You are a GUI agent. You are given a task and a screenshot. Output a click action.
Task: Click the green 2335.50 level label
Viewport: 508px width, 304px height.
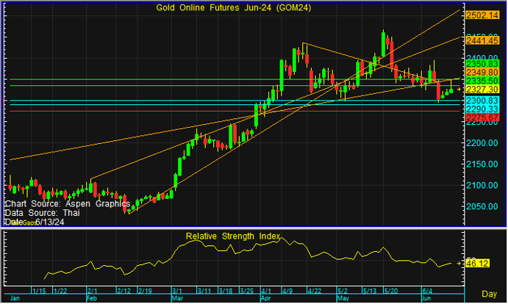click(482, 81)
